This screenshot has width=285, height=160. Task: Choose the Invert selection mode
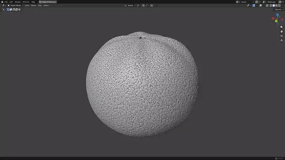point(16,9)
